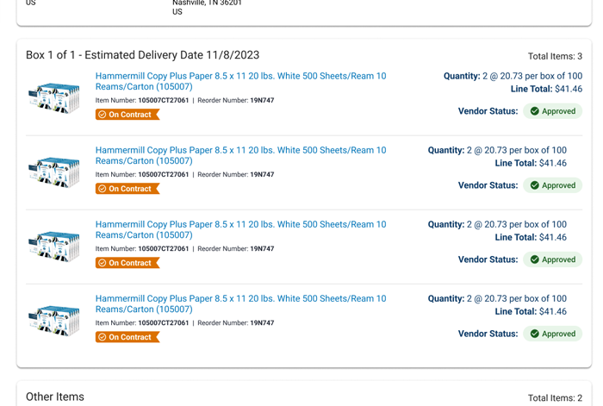
Task: Click the green Approved checkmark in the third row
Action: pyautogui.click(x=535, y=259)
